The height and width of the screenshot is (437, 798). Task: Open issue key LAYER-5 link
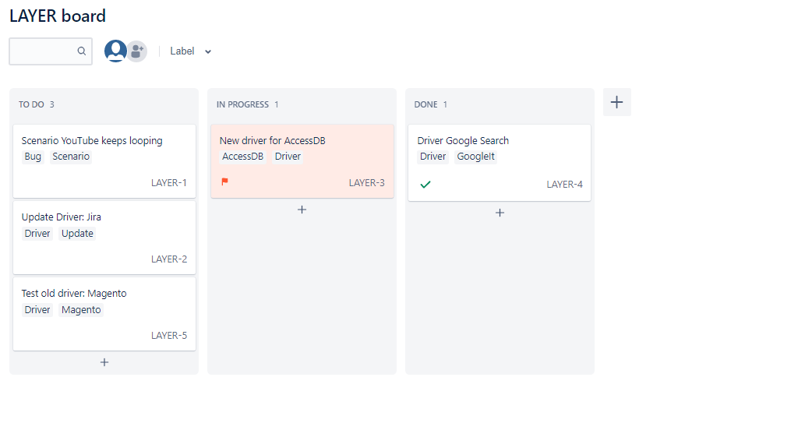pos(169,336)
